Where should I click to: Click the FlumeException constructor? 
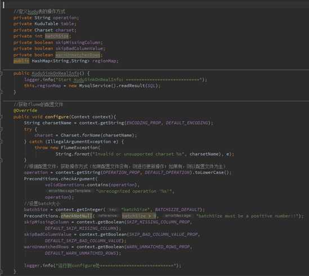pos(79,148)
